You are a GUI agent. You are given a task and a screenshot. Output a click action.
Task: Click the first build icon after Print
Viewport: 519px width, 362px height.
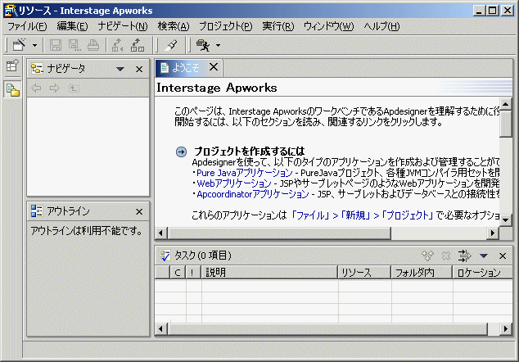(117, 45)
